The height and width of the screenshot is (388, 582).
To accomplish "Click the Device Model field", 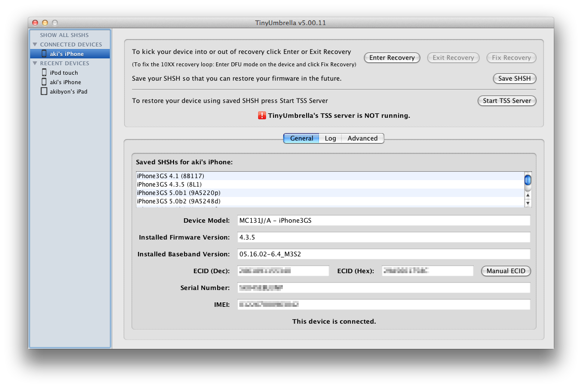I will 383,220.
